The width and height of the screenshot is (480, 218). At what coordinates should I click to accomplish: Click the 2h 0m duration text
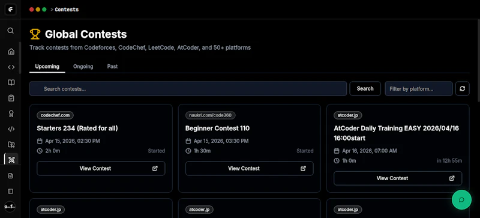[53, 151]
